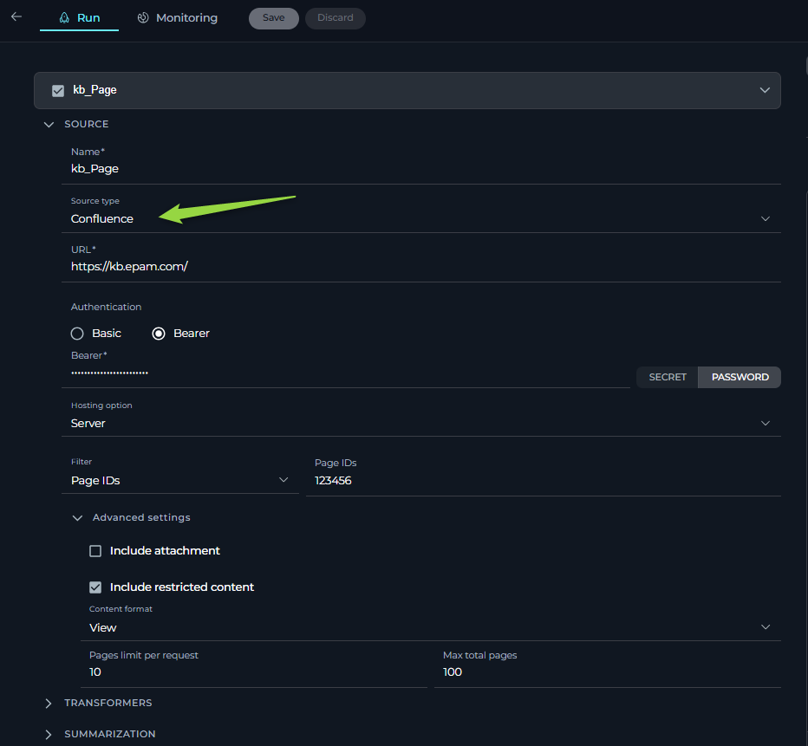Enable Include attachment checkbox

pyautogui.click(x=95, y=551)
